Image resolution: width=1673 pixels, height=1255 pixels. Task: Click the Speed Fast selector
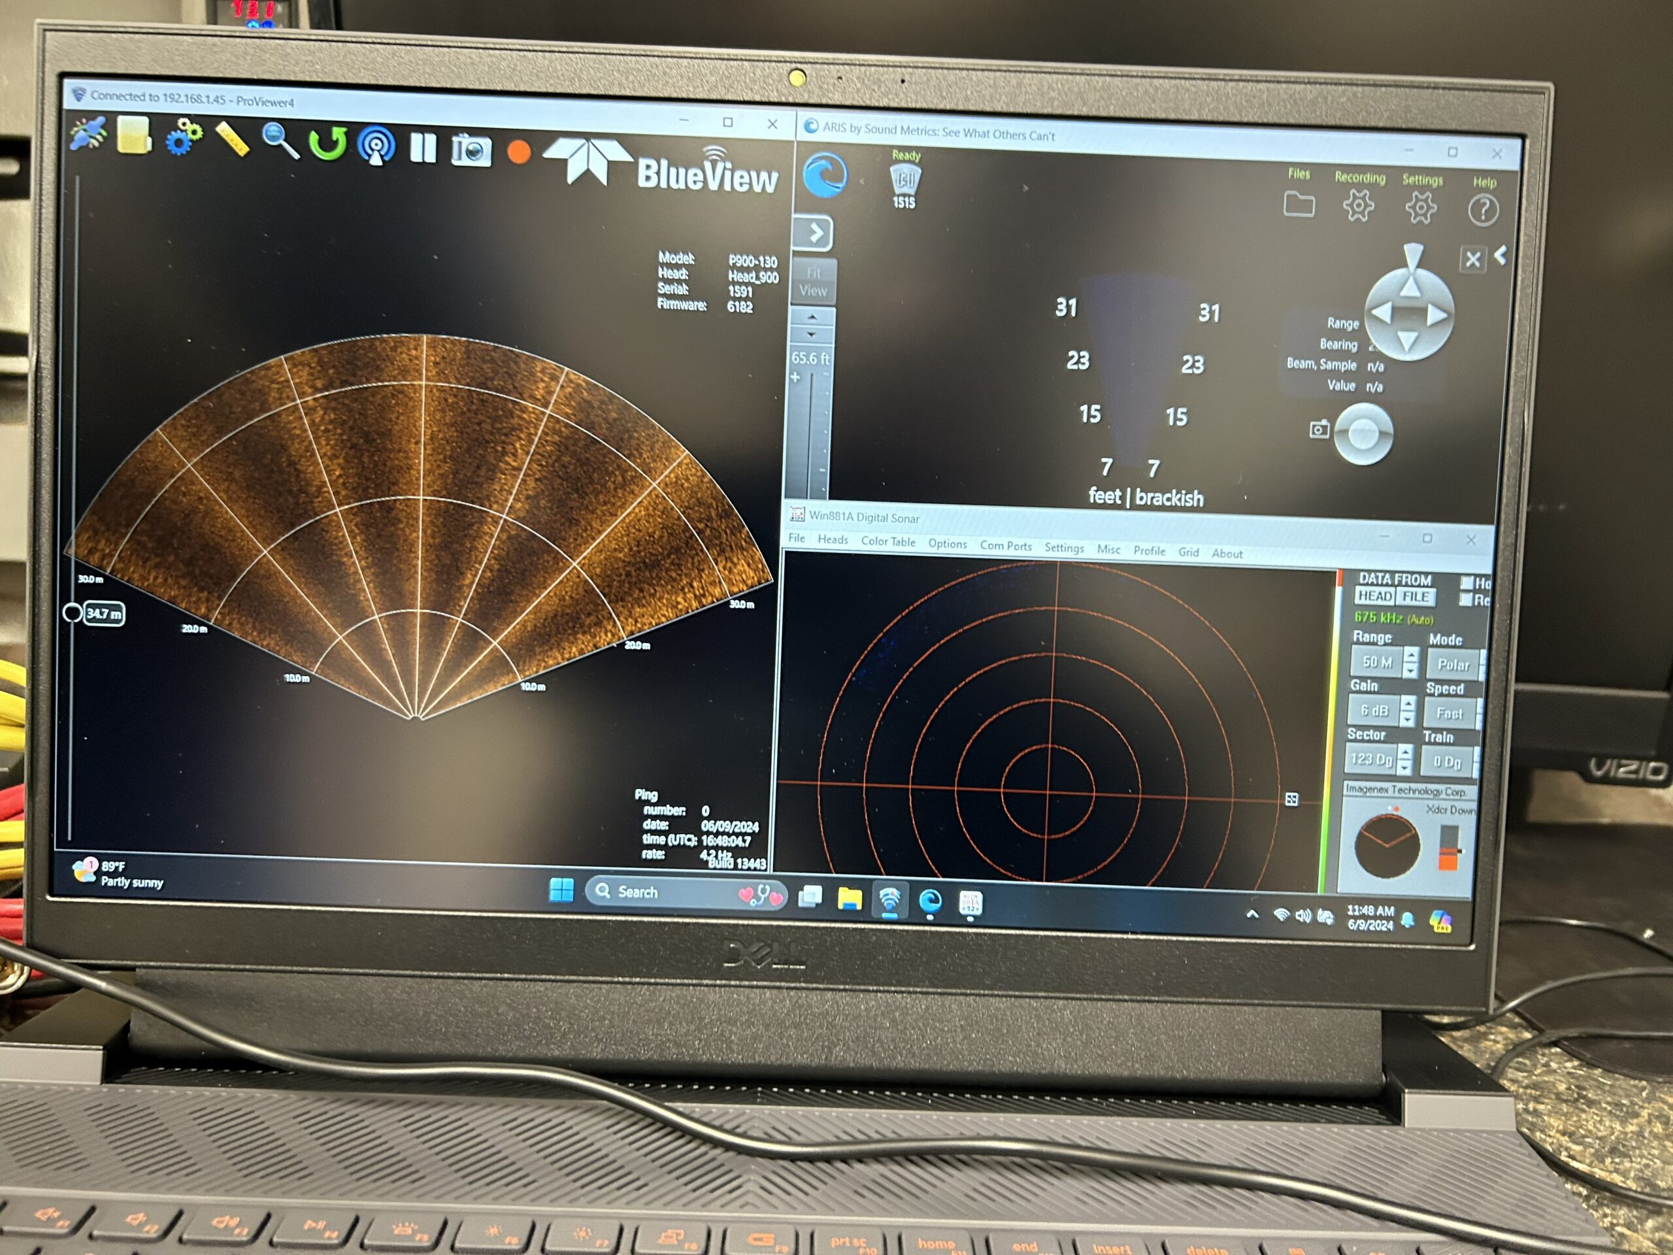pos(1449,713)
